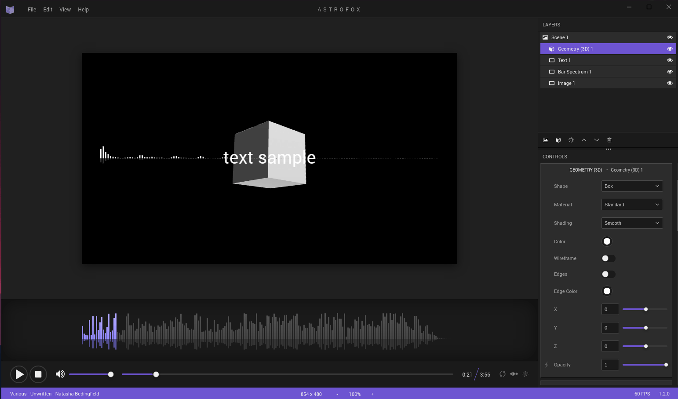Open the View menu
678x399 pixels.
(x=65, y=9)
